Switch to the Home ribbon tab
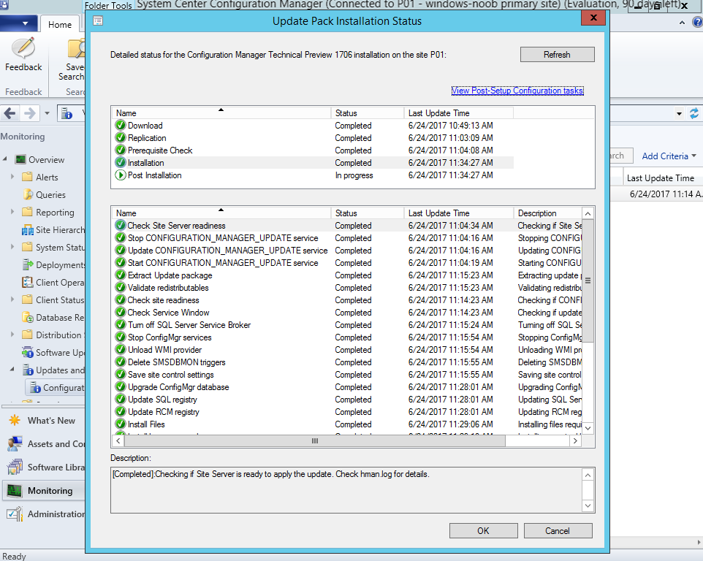703x561 pixels. tap(60, 24)
